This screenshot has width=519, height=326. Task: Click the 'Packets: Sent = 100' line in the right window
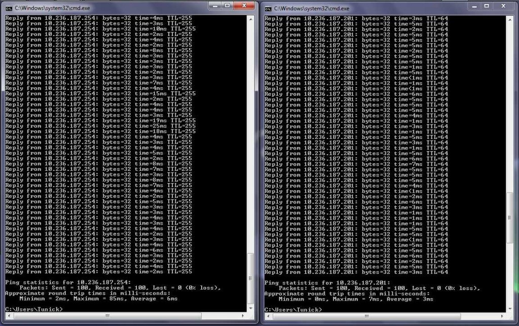coord(379,288)
